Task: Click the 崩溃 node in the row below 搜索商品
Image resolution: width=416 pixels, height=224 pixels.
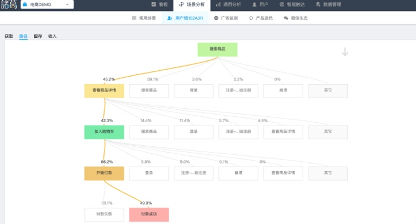Action: point(283,91)
